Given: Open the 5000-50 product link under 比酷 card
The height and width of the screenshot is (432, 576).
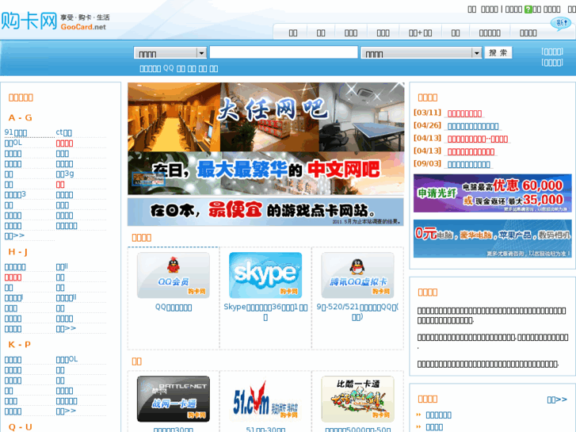Looking at the screenshot, I should tap(358, 429).
